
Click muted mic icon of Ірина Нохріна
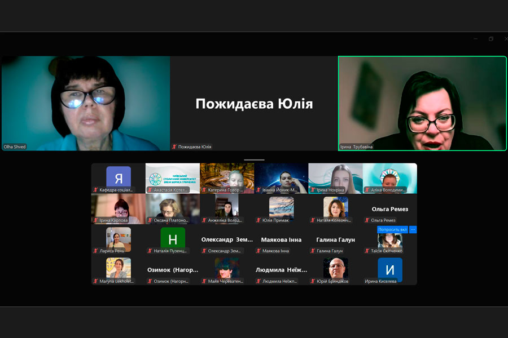[x=313, y=190]
